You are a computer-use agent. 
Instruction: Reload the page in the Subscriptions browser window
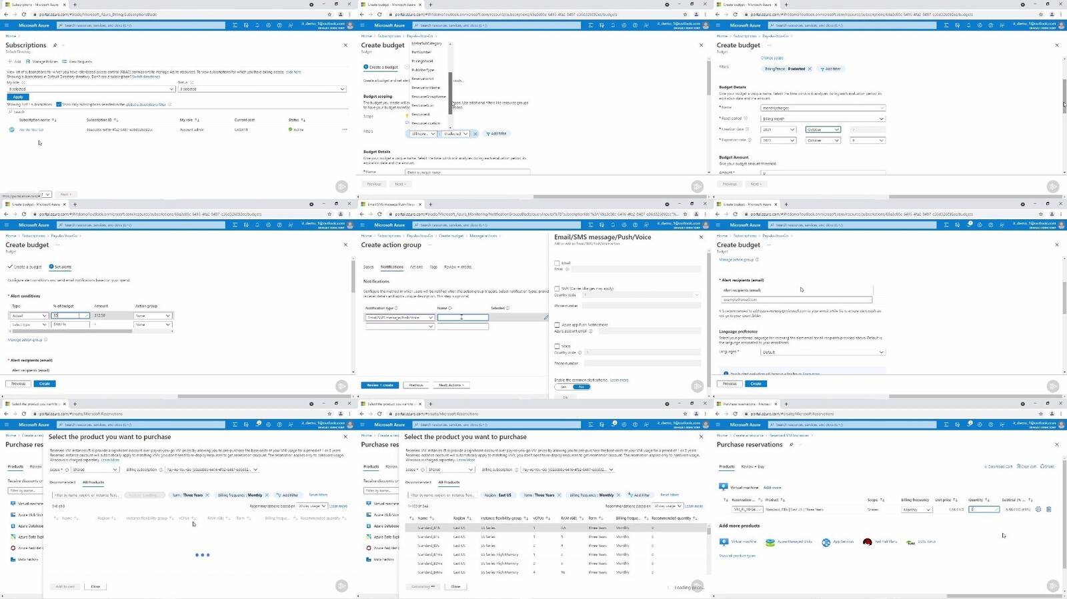tap(23, 14)
